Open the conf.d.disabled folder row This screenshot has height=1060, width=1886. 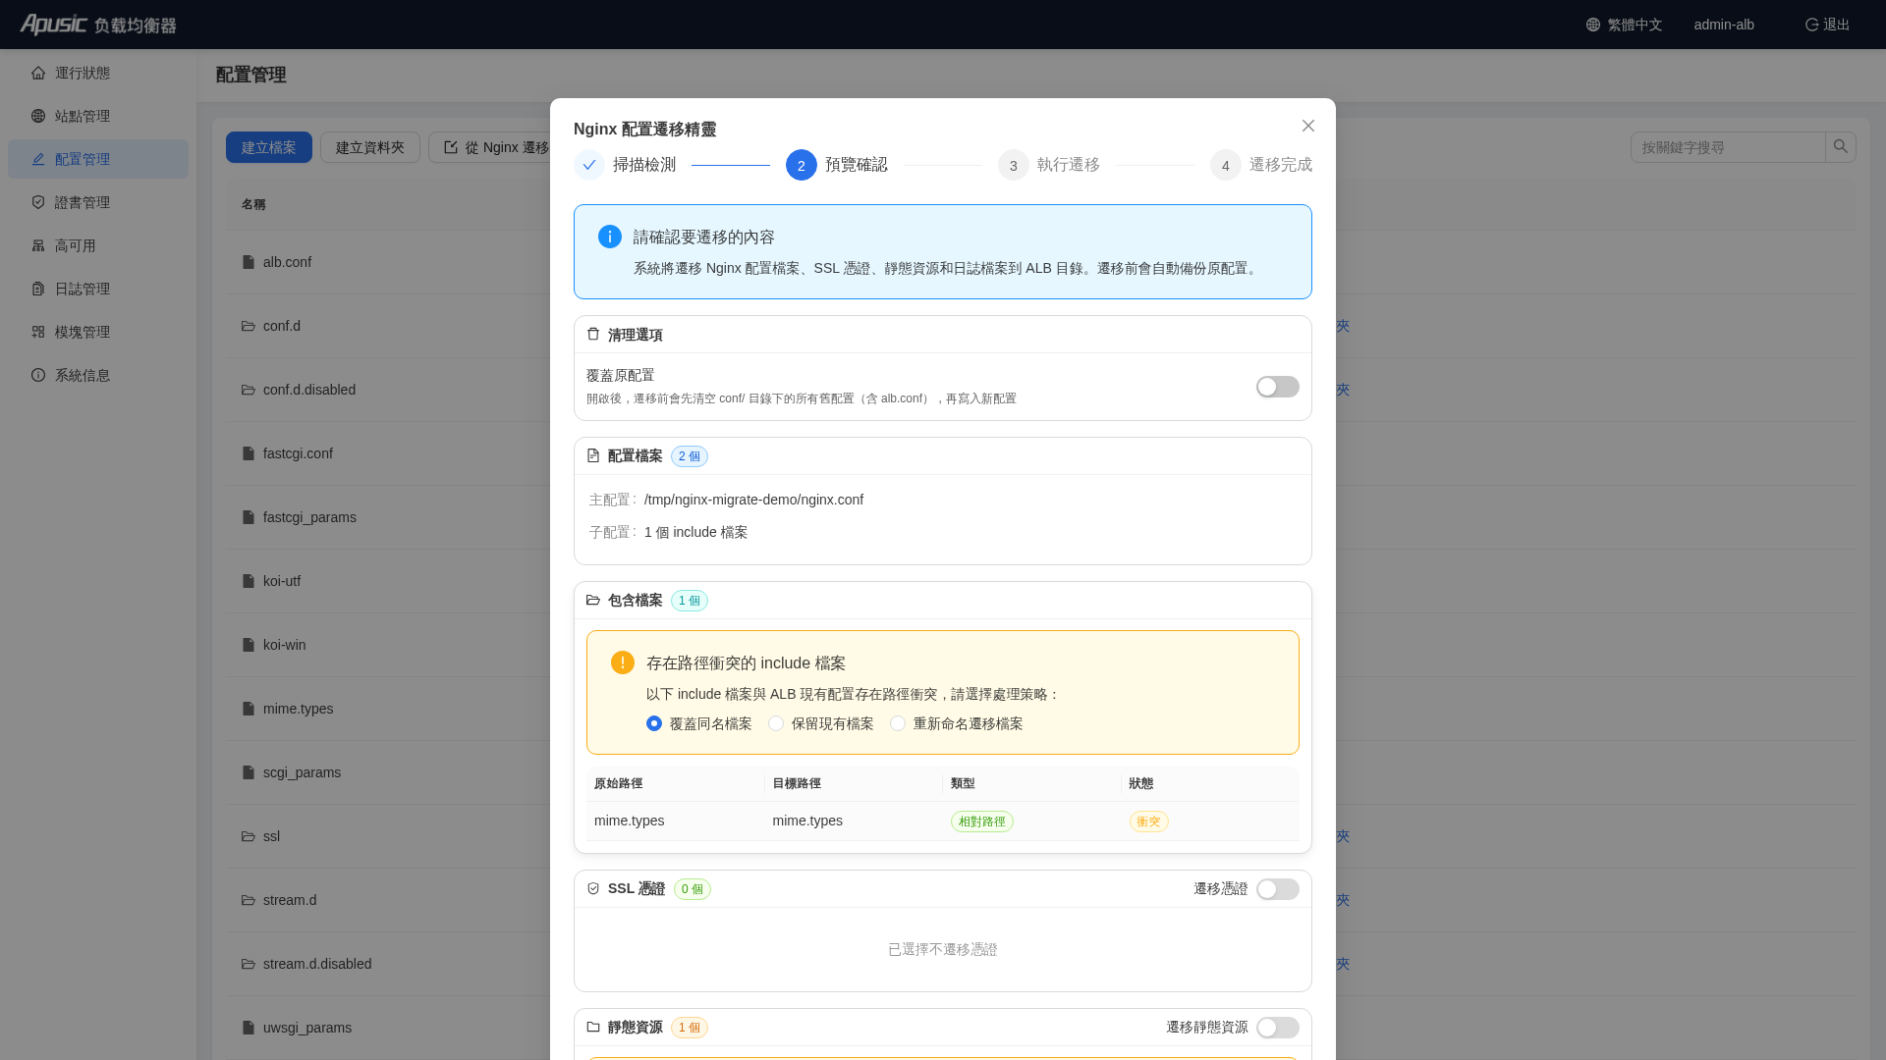309,390
